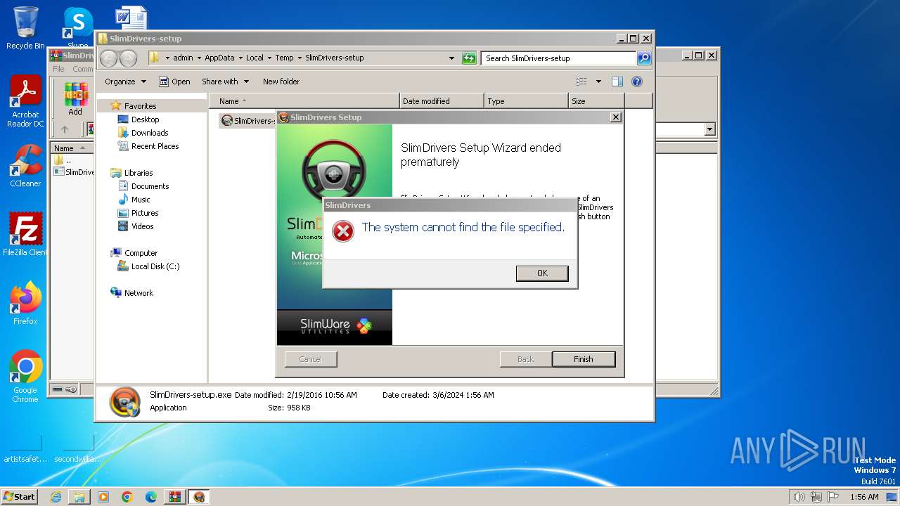
Task: Click Temp in the address breadcrumb
Action: [284, 58]
